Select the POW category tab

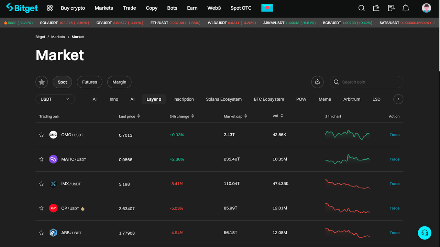coord(301,99)
